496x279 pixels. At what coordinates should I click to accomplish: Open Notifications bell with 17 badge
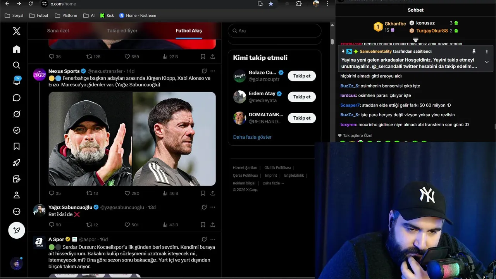coord(17,81)
